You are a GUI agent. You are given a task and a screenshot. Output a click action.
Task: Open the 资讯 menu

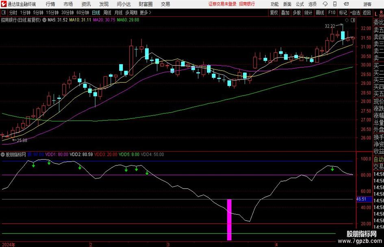point(86,4)
